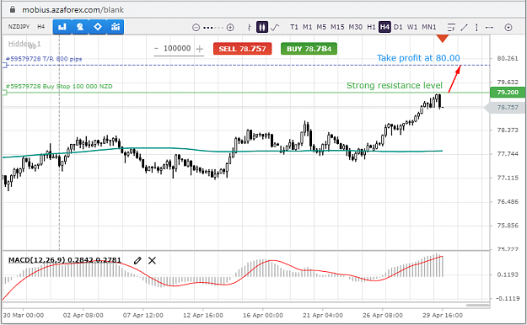Switch to H1 timeframe
Viewport: 527px width, 325px height.
(x=371, y=27)
